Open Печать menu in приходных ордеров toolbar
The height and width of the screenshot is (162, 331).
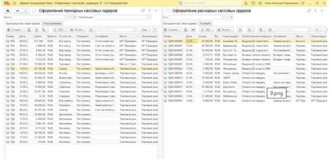[78, 30]
